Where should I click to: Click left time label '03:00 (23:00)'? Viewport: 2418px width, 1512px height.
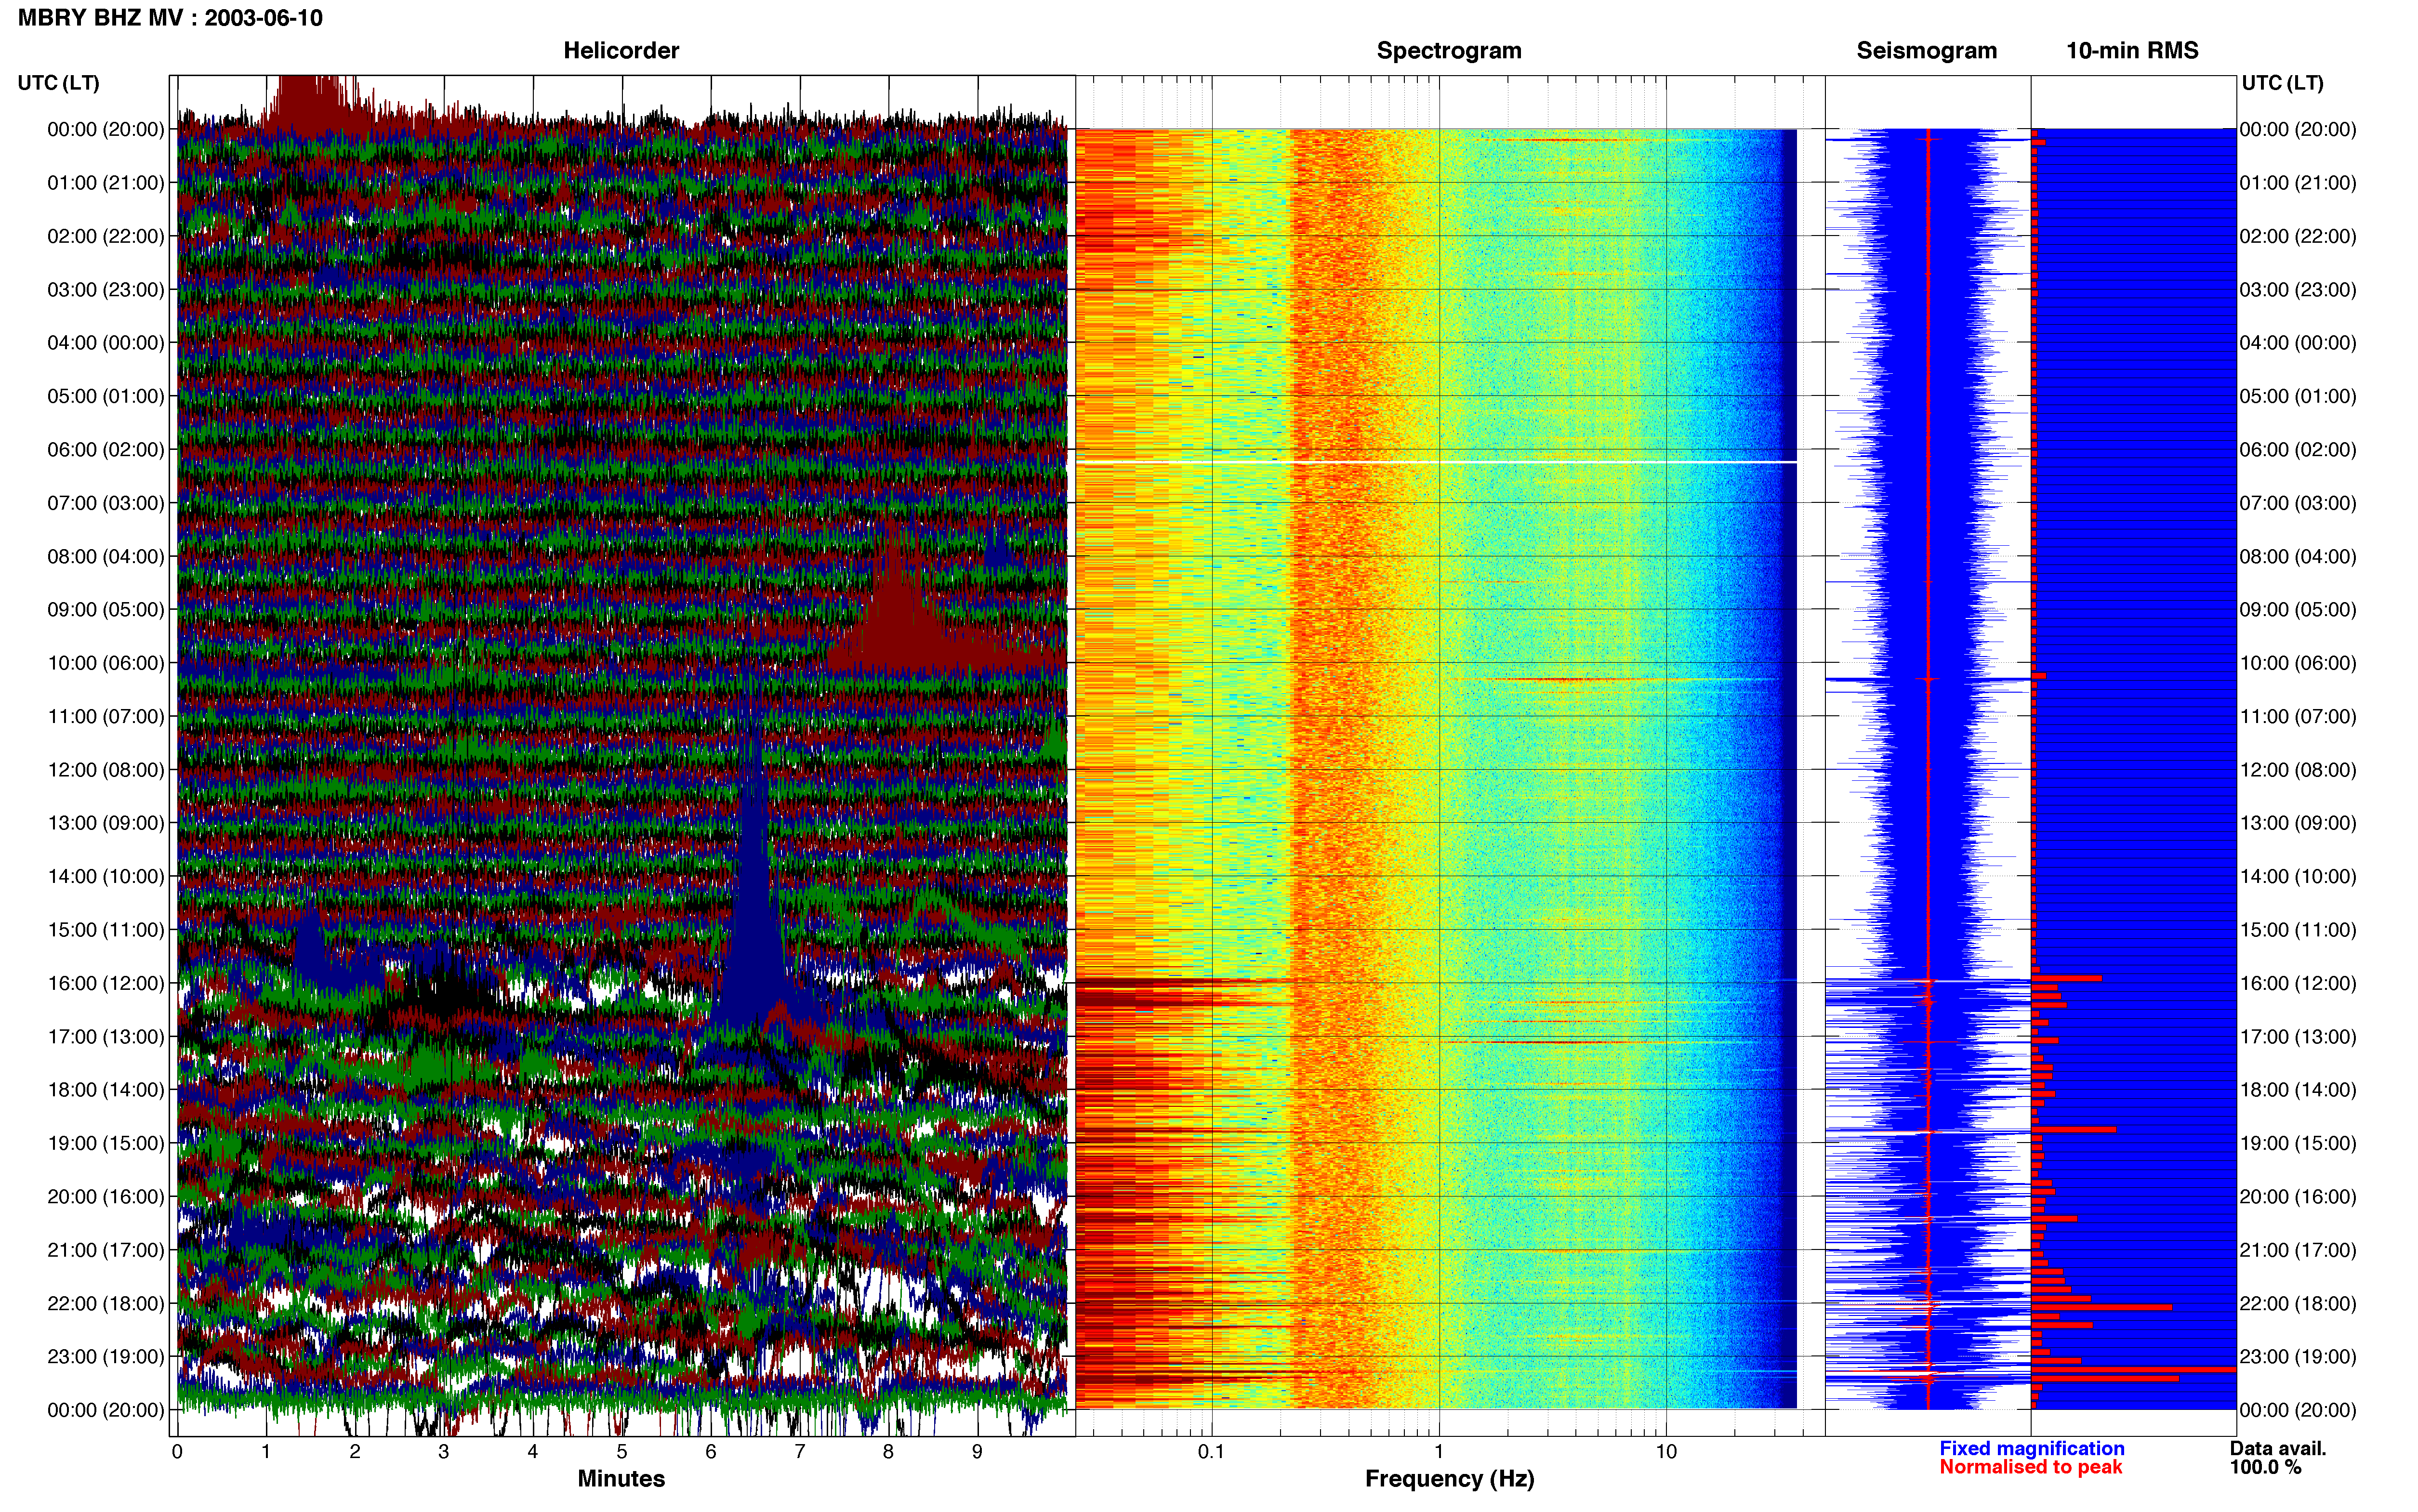[106, 290]
